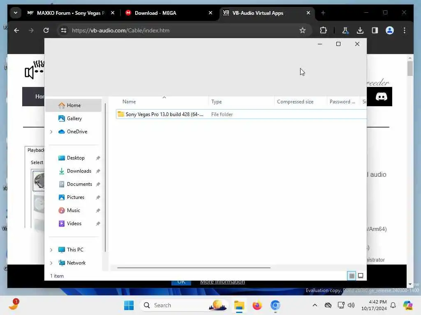Viewport: 421px width, 315px height.
Task: Open the Music quick access folder
Action: click(73, 210)
